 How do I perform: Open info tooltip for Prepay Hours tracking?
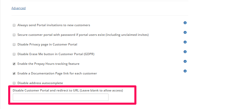click(x=185, y=61)
